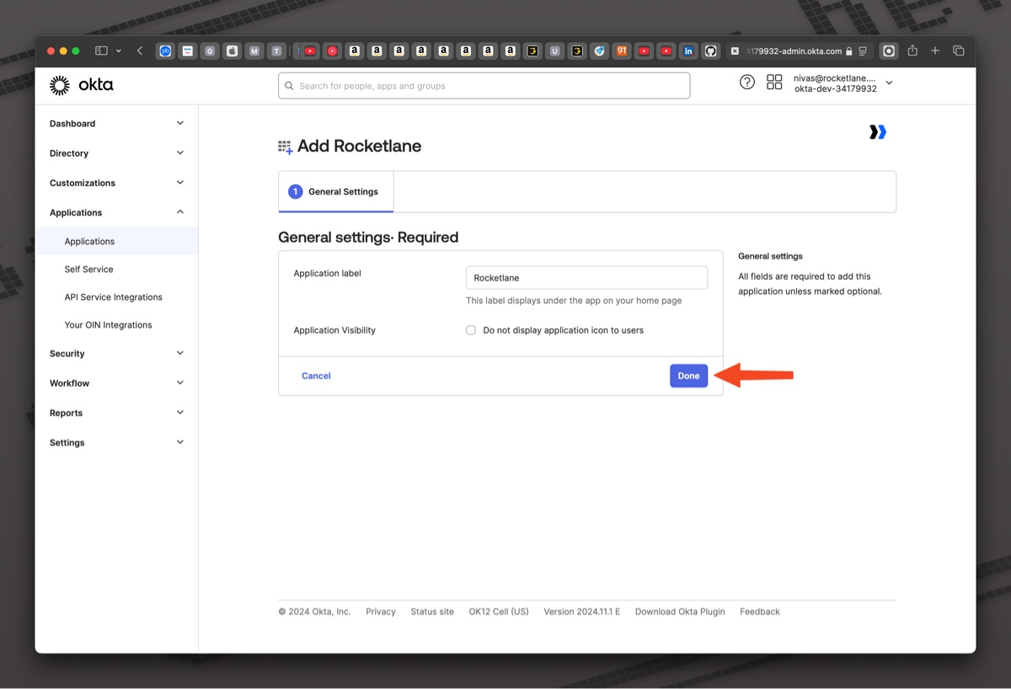Click 'This label displays under the app' hint text
Viewport: 1011px width, 689px height.
574,301
